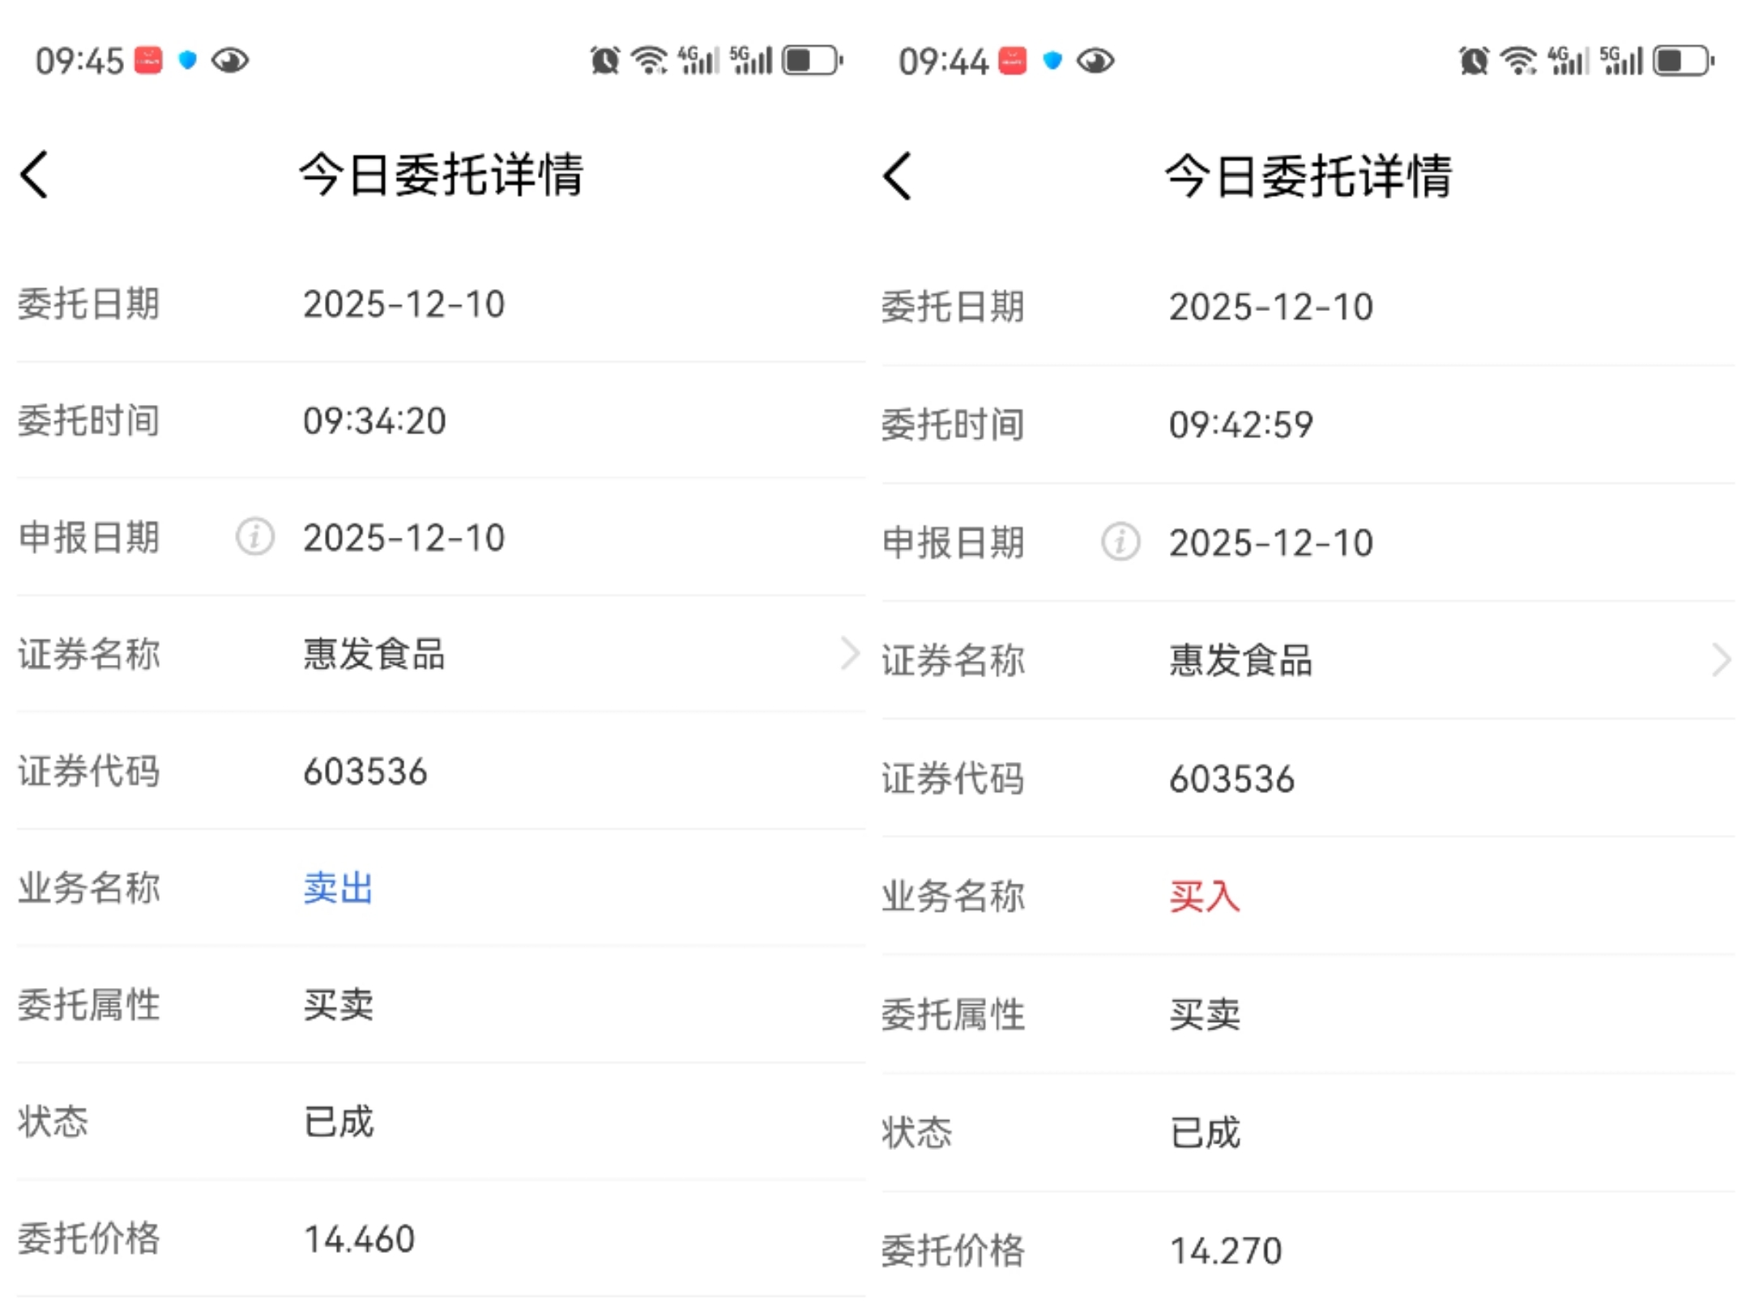Tap security code 603536 in sell order
This screenshot has height=1312, width=1750.
pyautogui.click(x=365, y=771)
